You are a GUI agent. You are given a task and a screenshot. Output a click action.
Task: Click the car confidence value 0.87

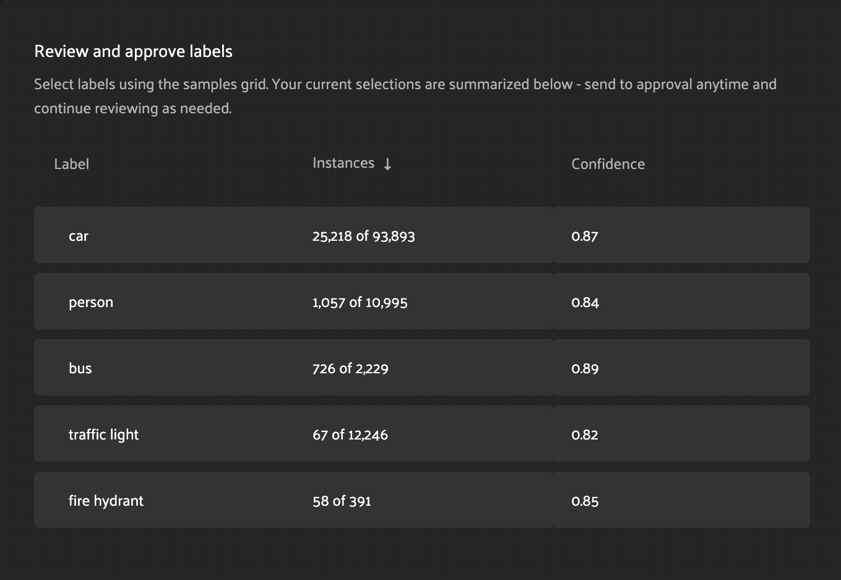pyautogui.click(x=585, y=236)
